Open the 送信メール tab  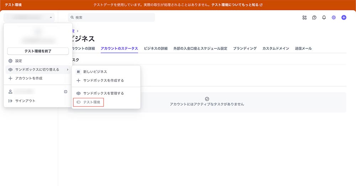[x=303, y=48]
